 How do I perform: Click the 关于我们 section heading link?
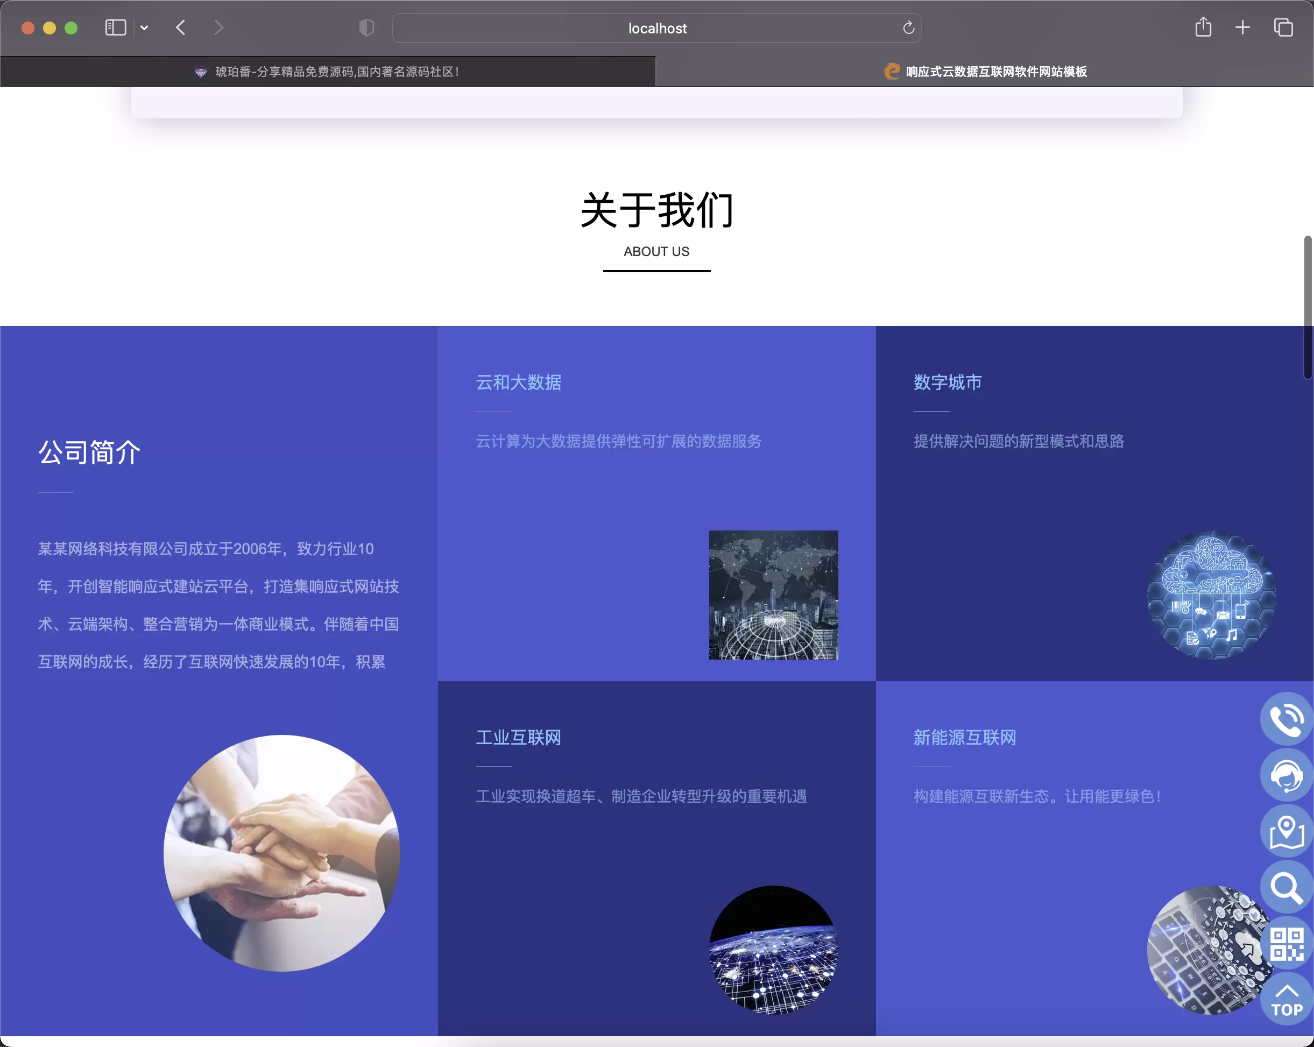[656, 210]
